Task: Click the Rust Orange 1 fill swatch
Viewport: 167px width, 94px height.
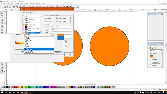Action: [x=151, y=56]
